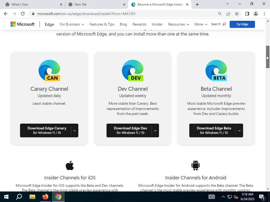The height and width of the screenshot is (202, 270).
Task: Open Edge Canary download options arrow
Action: click(x=75, y=130)
